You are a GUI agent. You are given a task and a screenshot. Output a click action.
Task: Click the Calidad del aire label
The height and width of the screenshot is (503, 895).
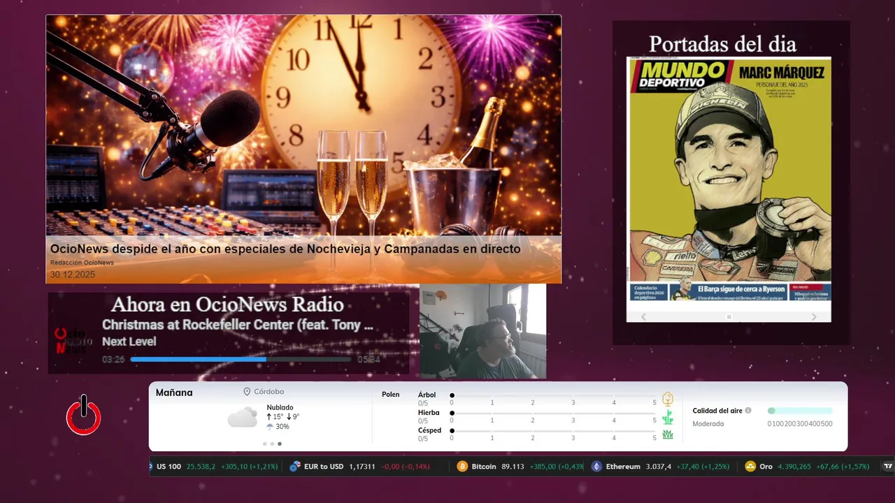tap(717, 411)
